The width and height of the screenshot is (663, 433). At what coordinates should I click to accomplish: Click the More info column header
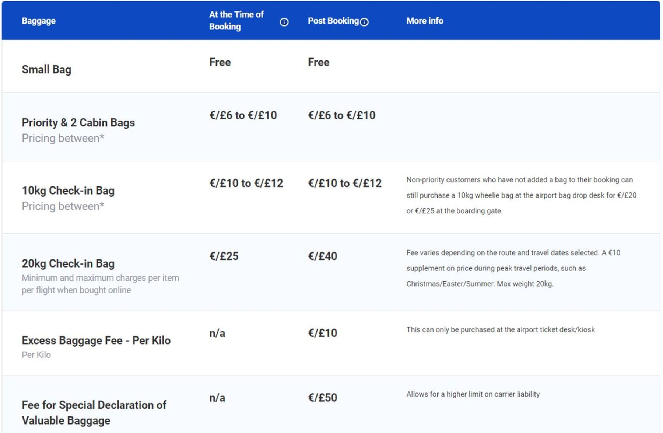coord(425,21)
